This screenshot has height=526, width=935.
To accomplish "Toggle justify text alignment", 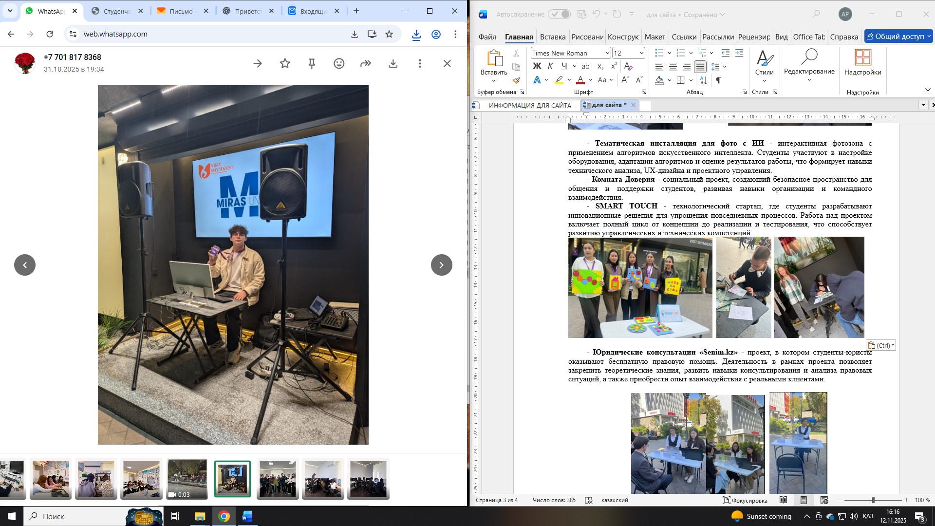I will pos(700,67).
